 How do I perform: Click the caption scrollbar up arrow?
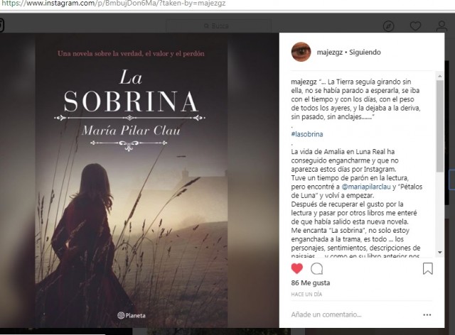point(440,76)
